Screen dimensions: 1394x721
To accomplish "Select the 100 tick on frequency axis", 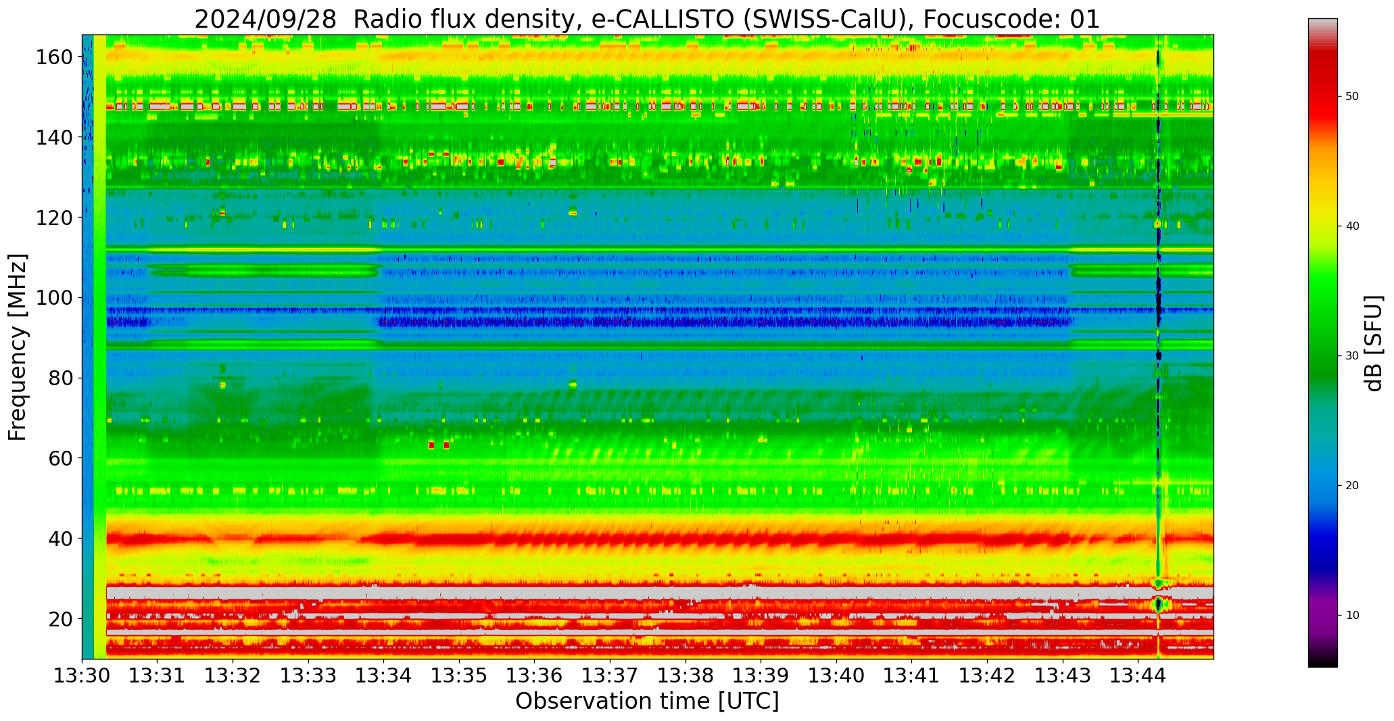I will click(54, 297).
